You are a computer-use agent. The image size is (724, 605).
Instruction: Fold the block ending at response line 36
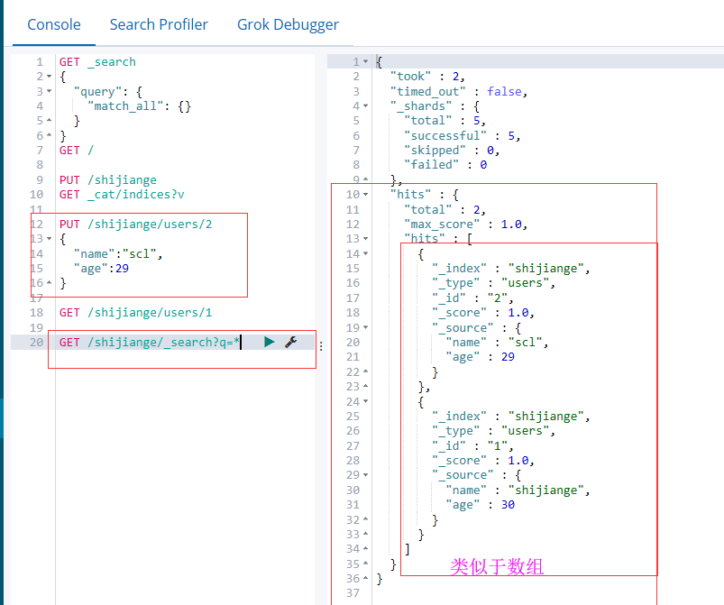[x=366, y=579]
